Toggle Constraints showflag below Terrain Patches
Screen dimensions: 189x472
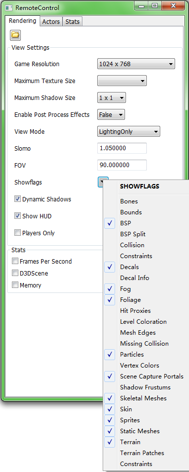pos(146,464)
